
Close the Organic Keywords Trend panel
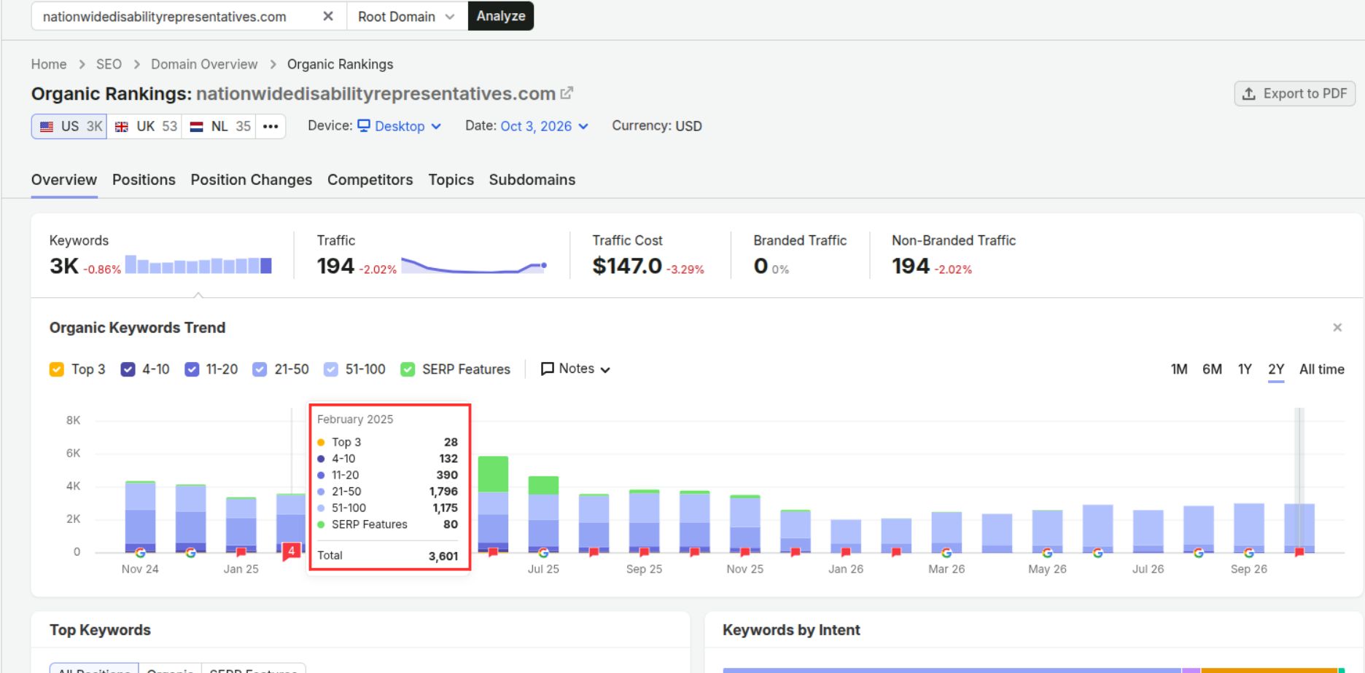(1337, 328)
